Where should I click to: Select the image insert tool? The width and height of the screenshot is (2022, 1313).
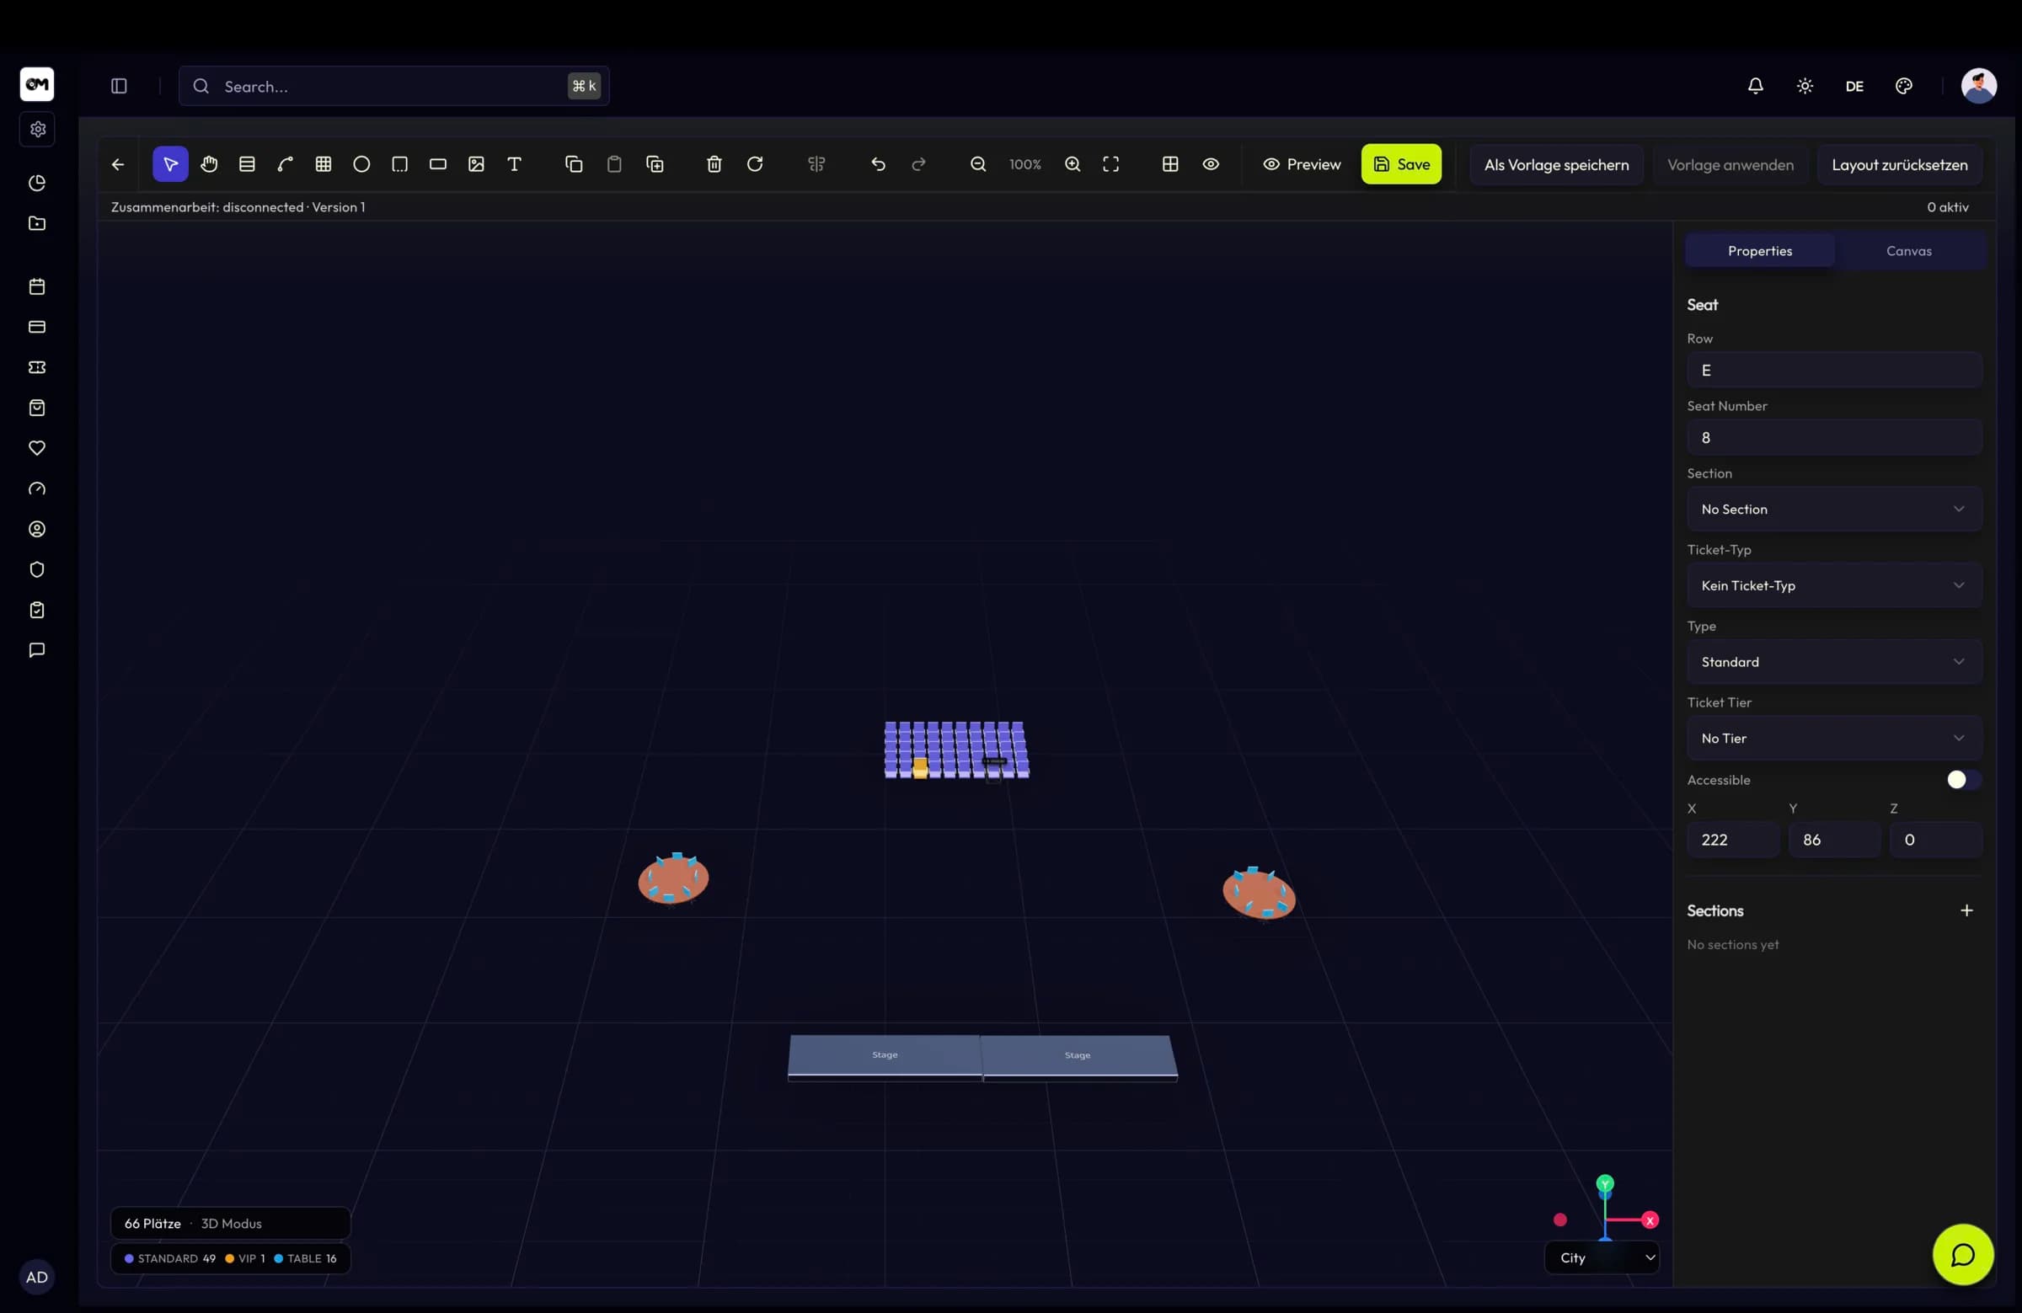coord(477,164)
